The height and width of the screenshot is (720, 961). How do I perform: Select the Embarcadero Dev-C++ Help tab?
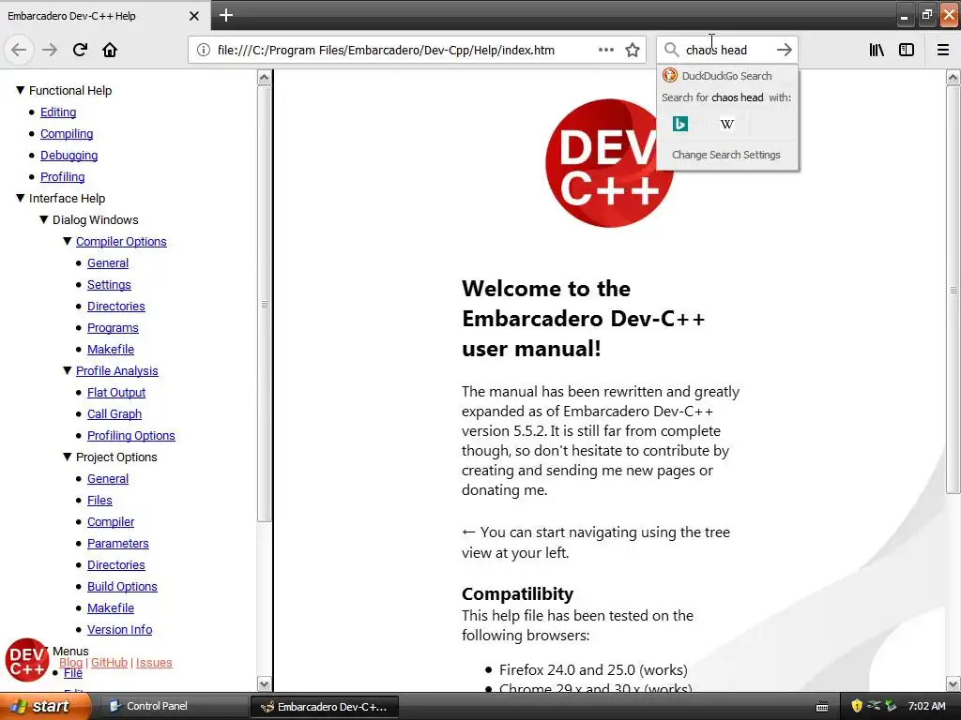105,16
